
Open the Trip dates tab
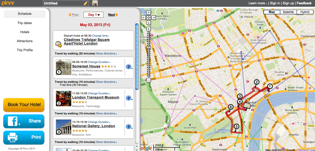pos(25,23)
